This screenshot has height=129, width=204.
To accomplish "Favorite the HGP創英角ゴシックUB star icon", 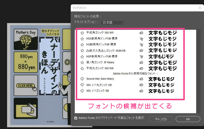I will coord(82,57).
